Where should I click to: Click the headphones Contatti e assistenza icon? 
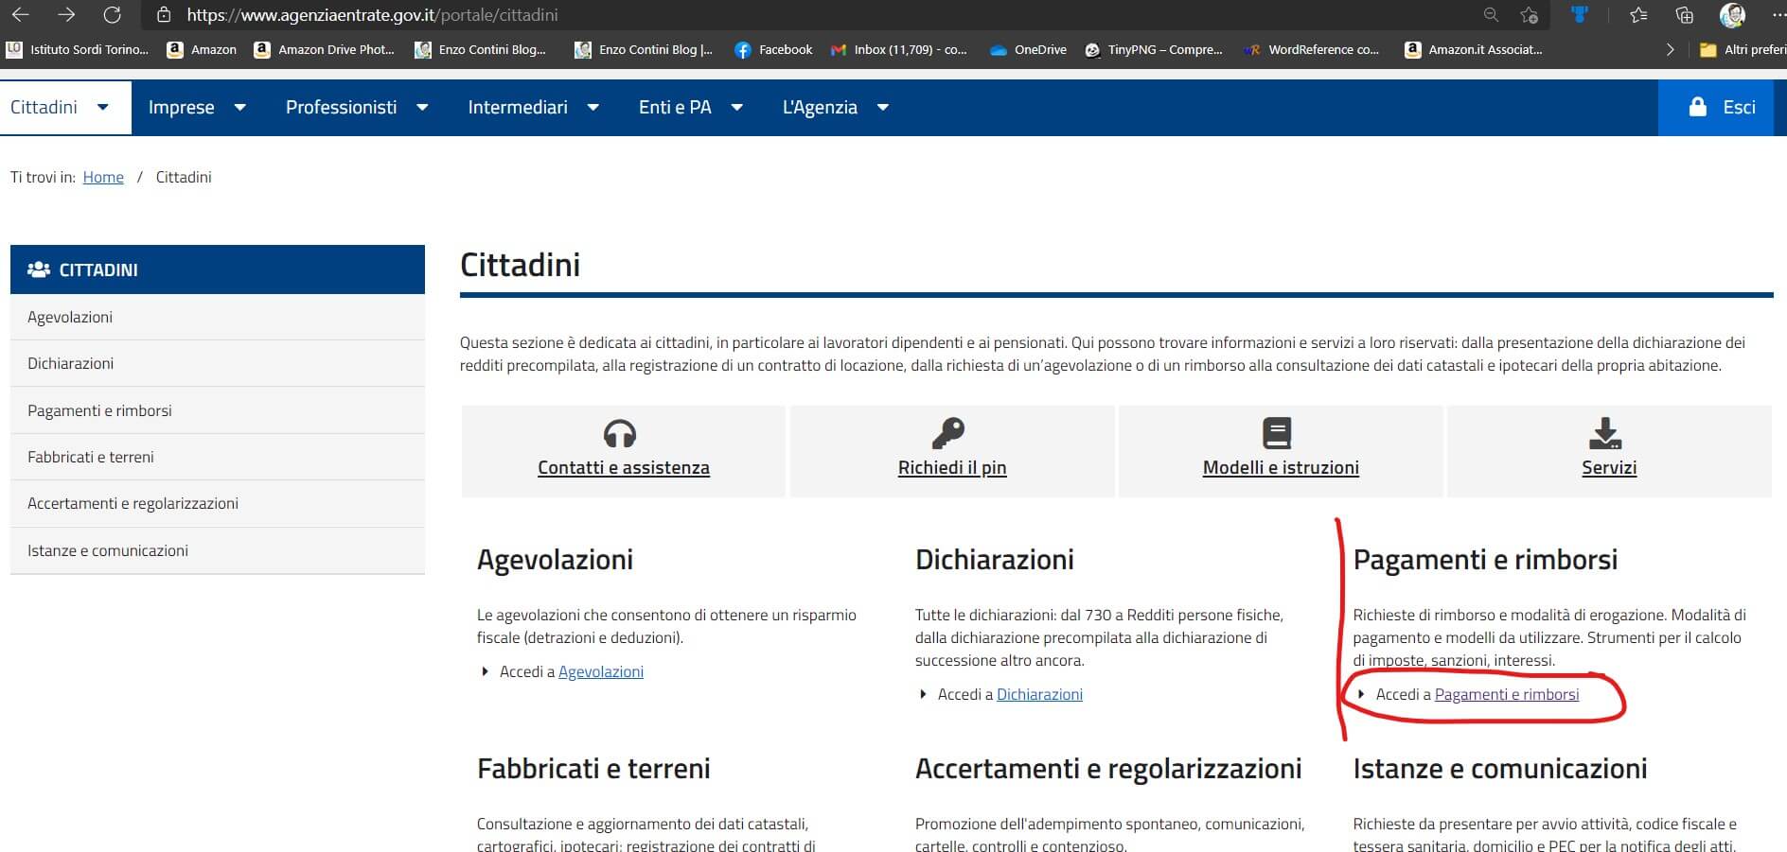[x=620, y=433]
